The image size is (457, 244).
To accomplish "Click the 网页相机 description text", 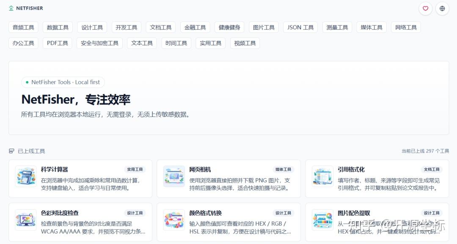I will click(240, 184).
